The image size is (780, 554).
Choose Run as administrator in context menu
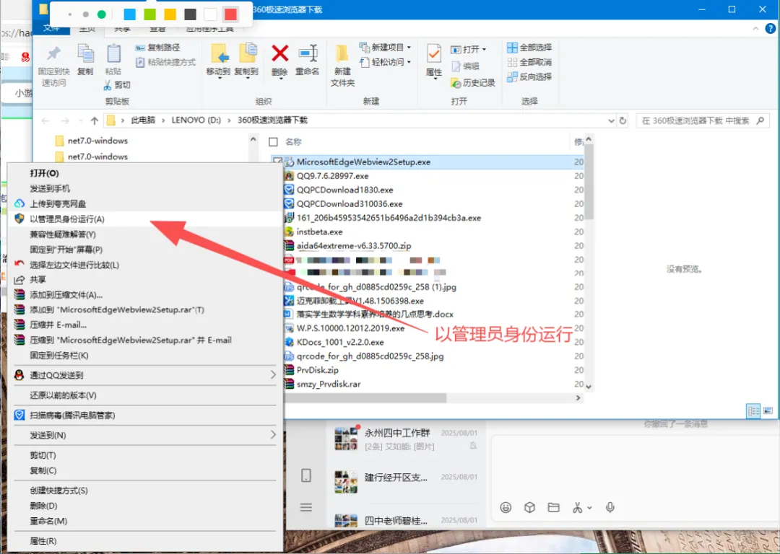(x=144, y=219)
